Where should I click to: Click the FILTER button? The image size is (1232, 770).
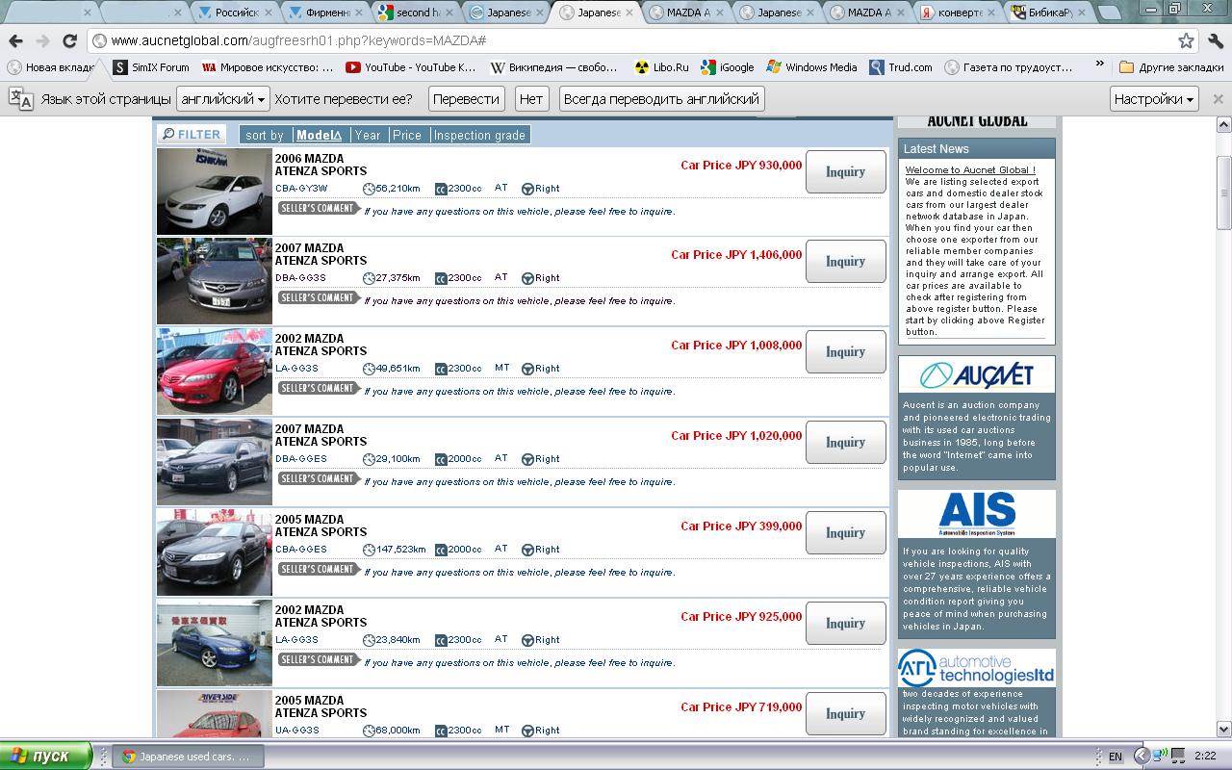tap(191, 135)
